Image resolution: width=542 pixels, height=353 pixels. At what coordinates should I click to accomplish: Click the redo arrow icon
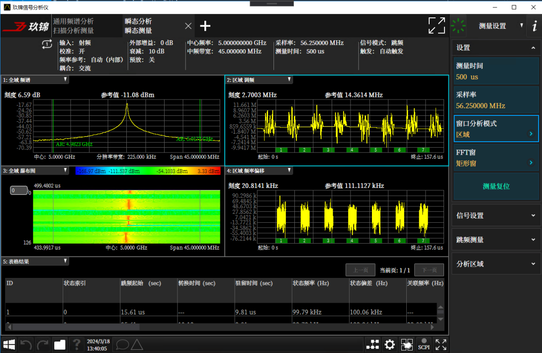pyautogui.click(x=43, y=345)
